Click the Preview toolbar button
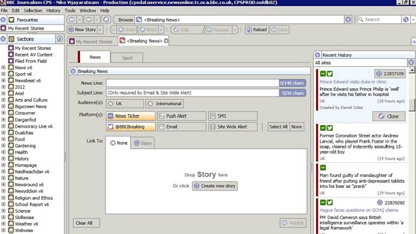Image resolution: width=416 pixels, height=234 pixels. 218,30
